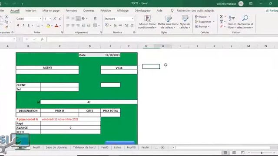
Task: Click the Increase decimal icon
Action: point(126,26)
